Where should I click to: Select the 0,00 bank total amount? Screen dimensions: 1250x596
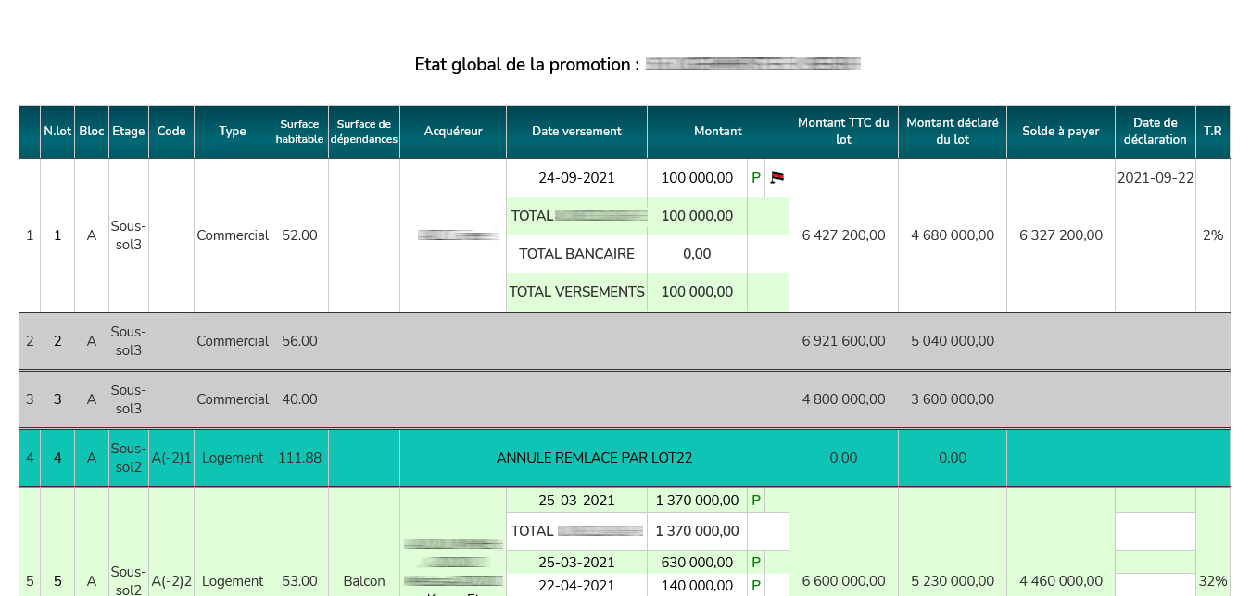point(697,254)
